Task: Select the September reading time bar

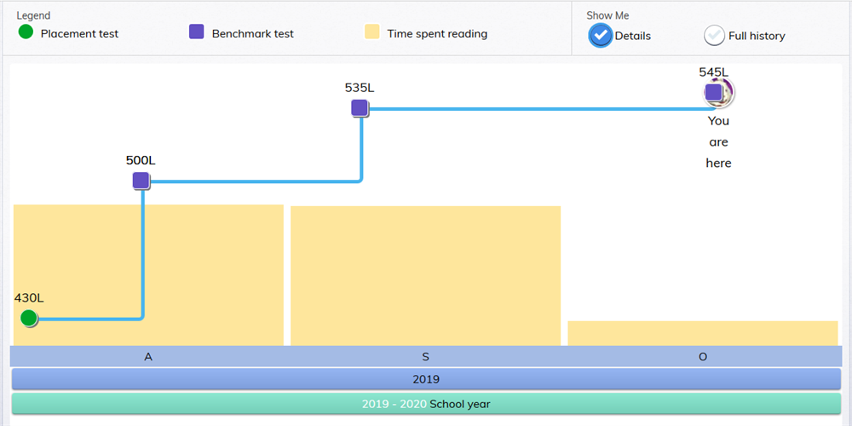Action: point(425,274)
